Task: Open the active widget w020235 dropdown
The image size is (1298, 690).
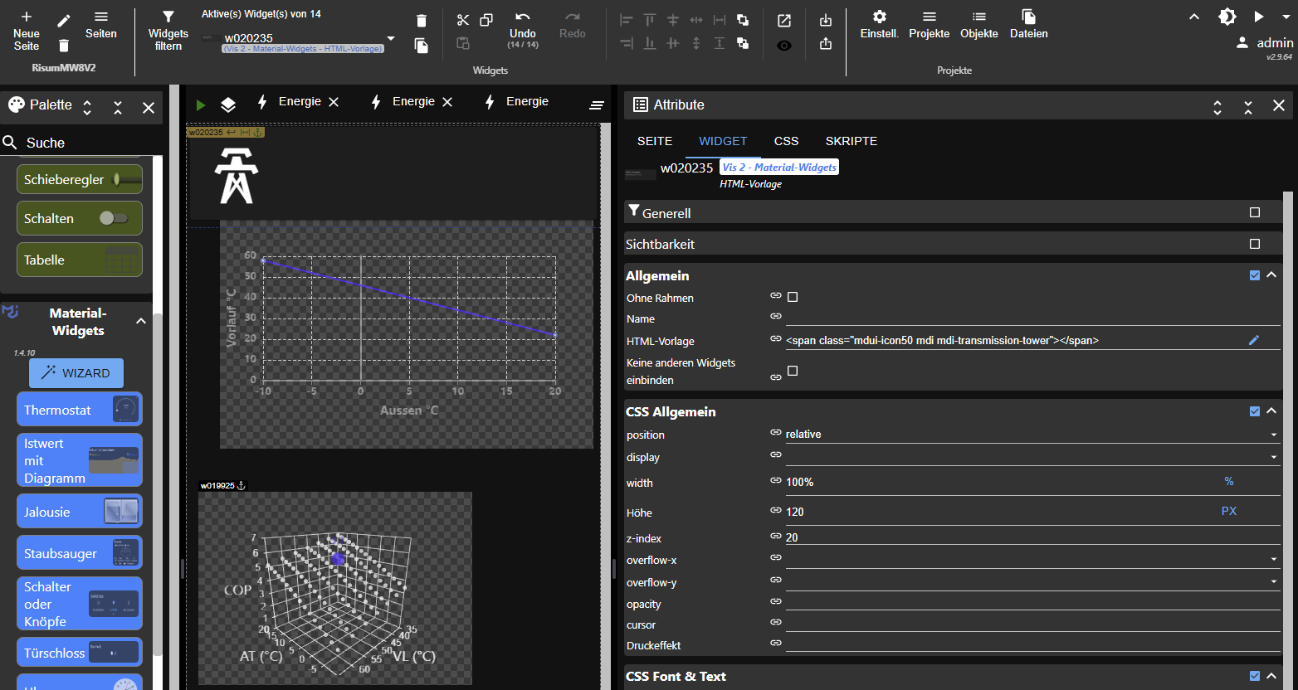Action: 391,39
